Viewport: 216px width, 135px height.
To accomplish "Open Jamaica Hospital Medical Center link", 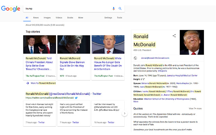I will (182, 76).
